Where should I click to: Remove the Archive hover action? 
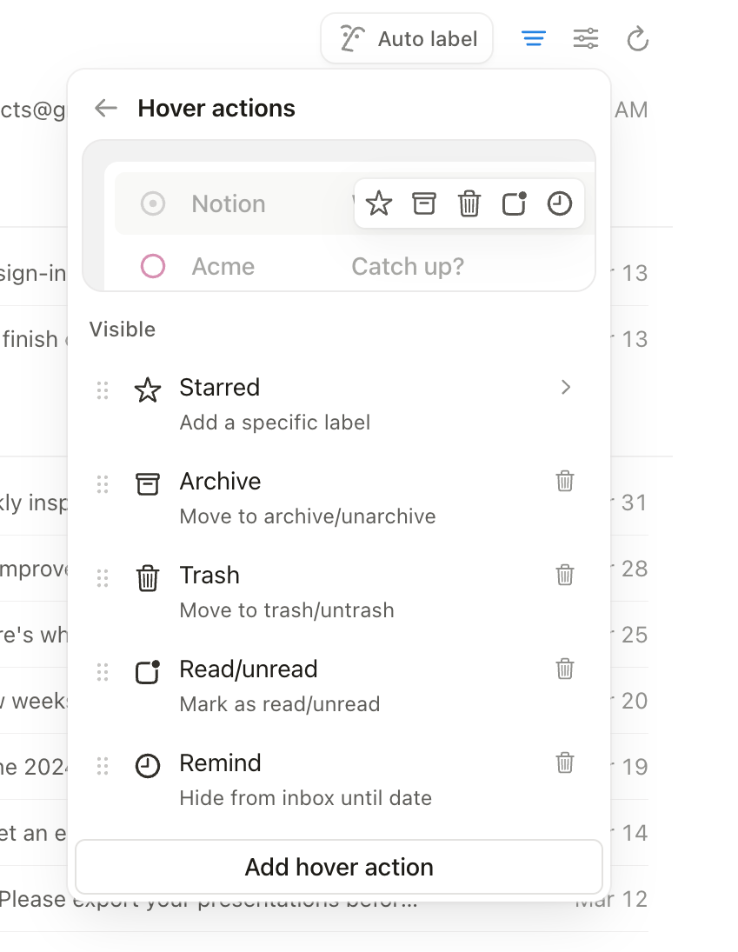[565, 481]
